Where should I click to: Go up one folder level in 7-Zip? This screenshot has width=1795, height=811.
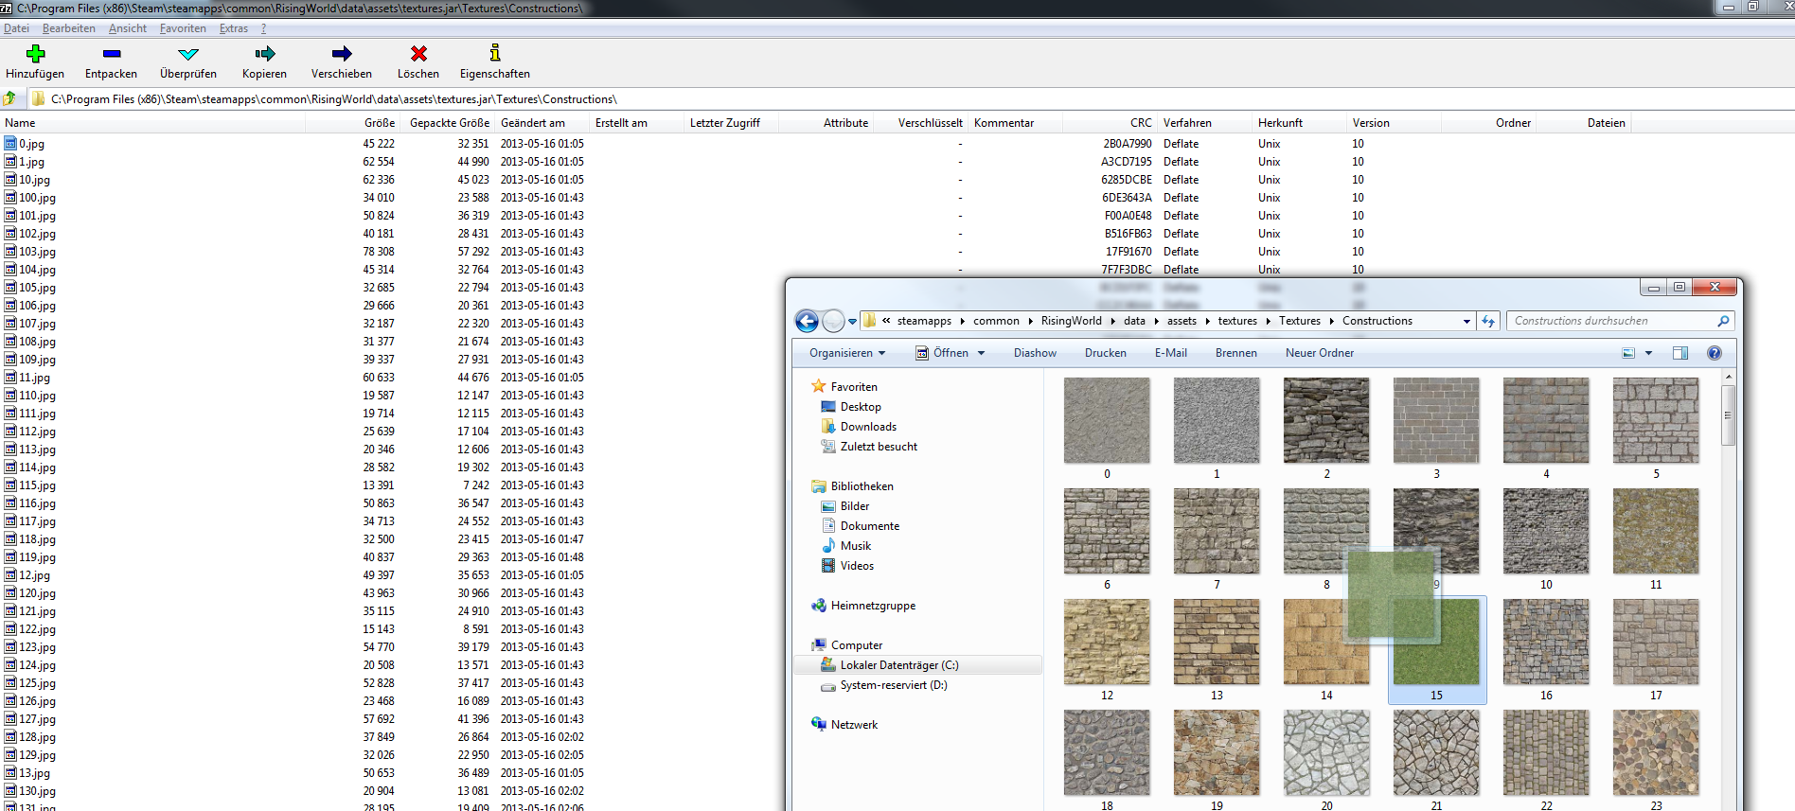click(x=10, y=98)
